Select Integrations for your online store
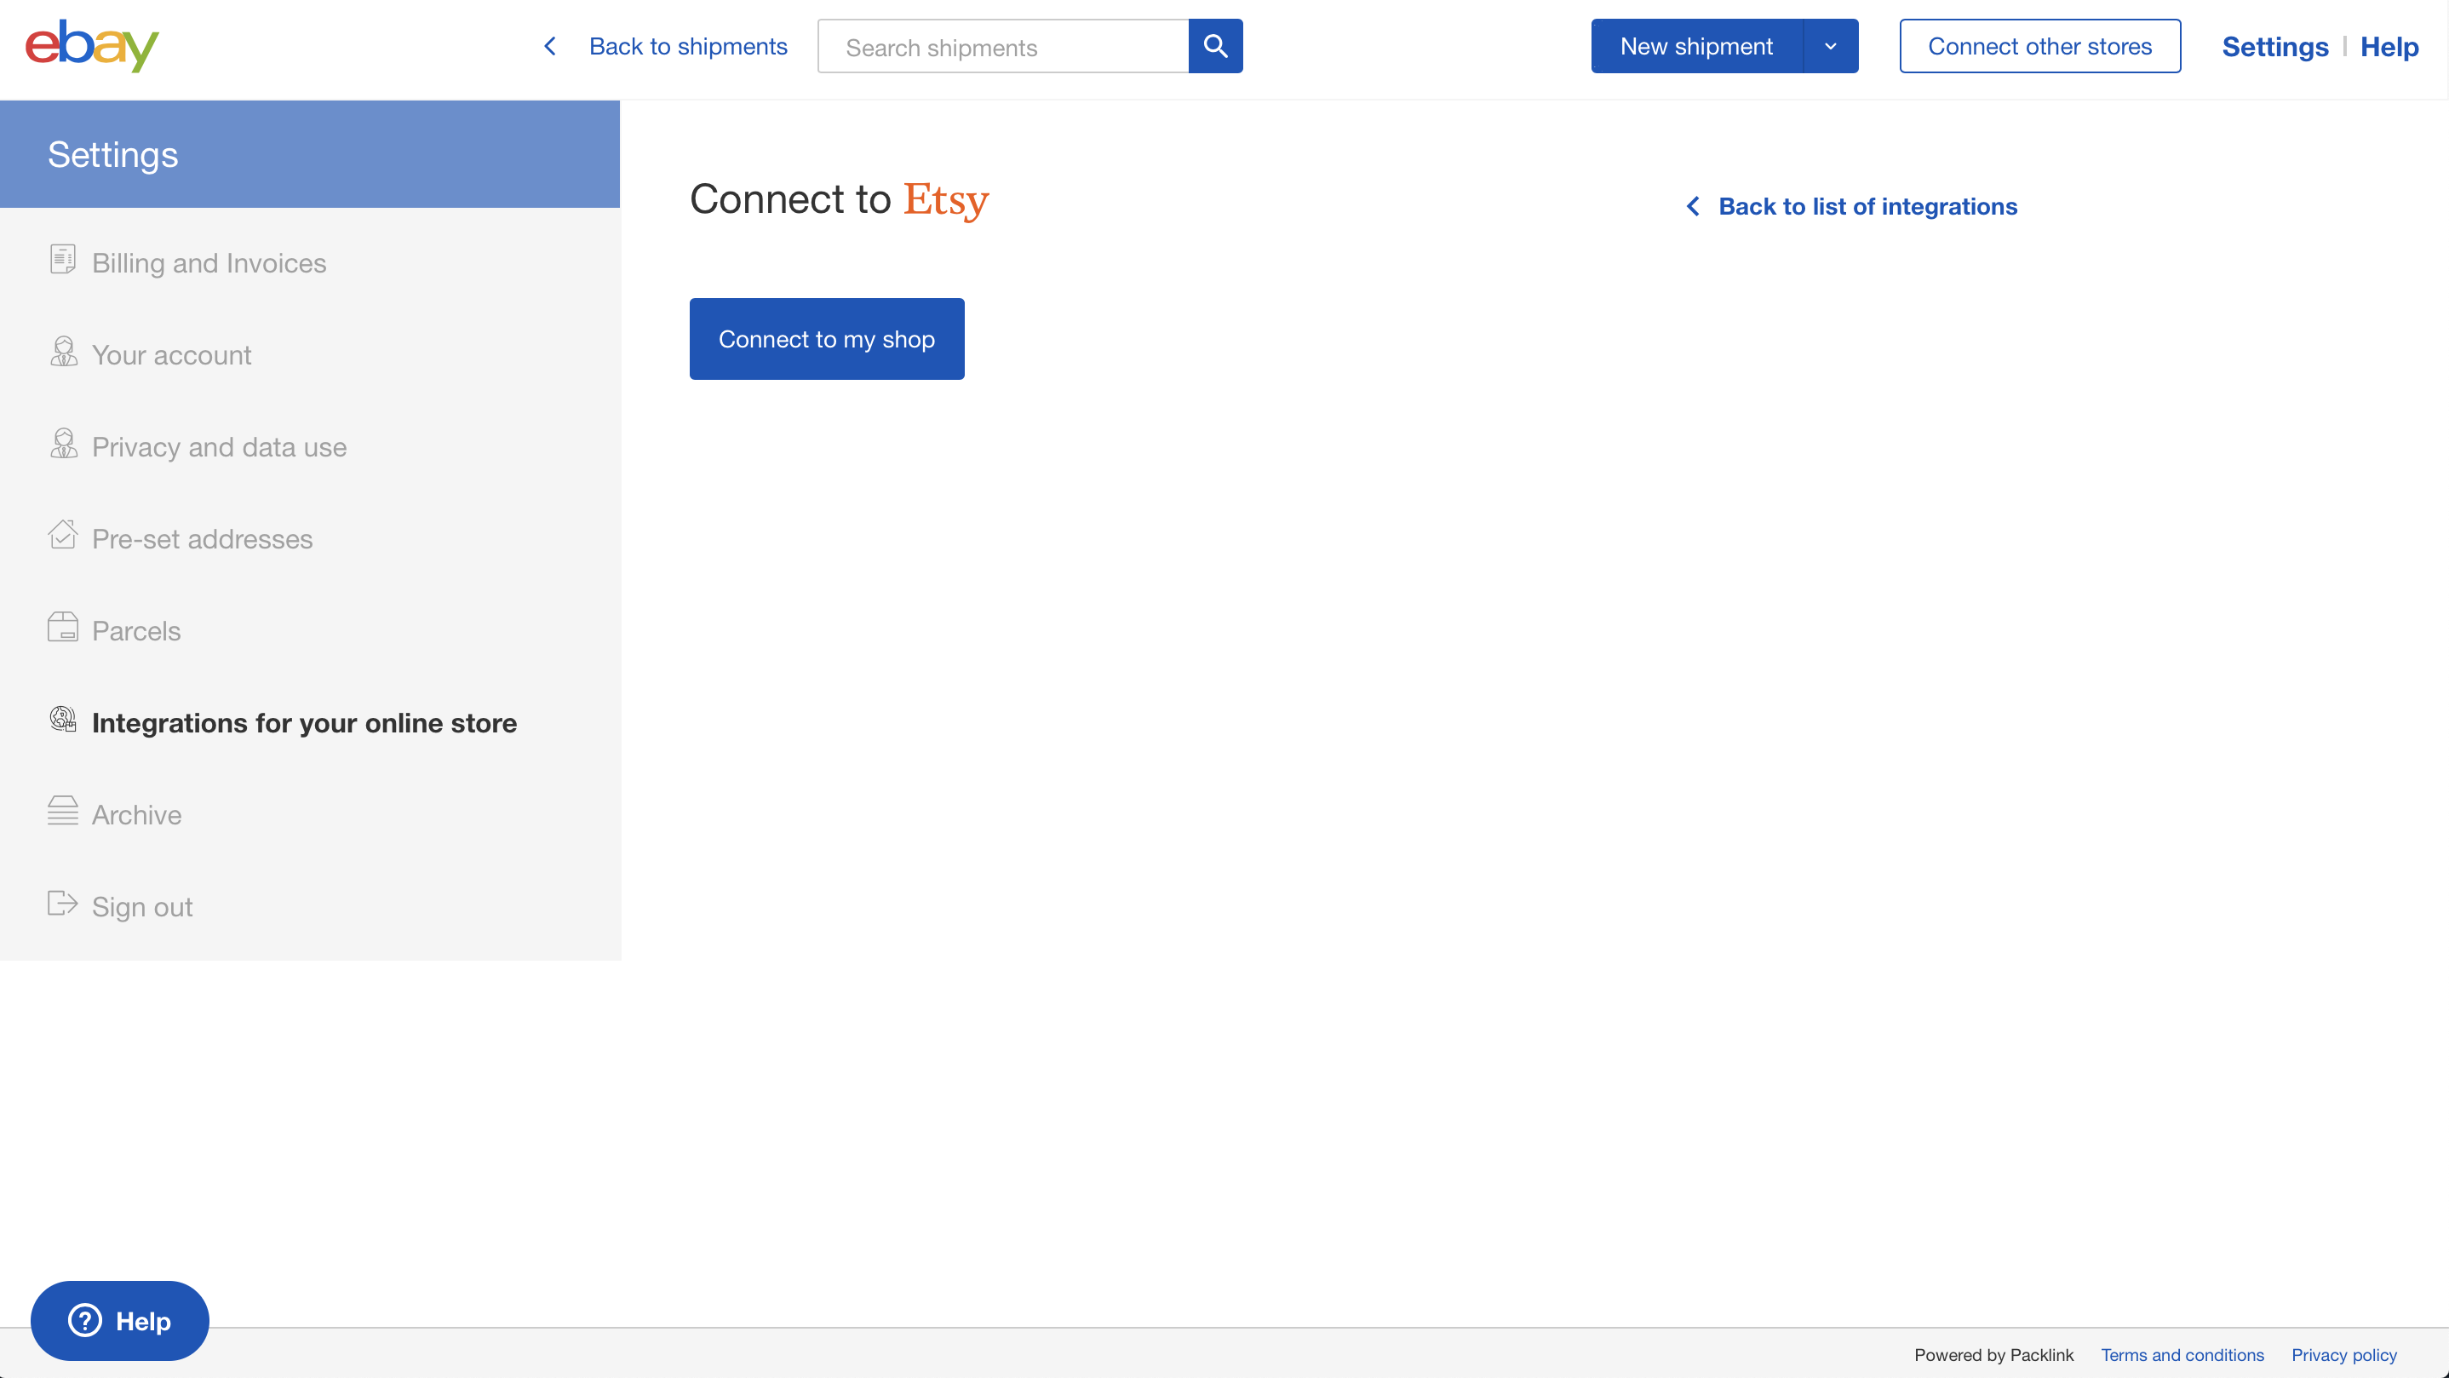The width and height of the screenshot is (2449, 1378). tap(304, 723)
